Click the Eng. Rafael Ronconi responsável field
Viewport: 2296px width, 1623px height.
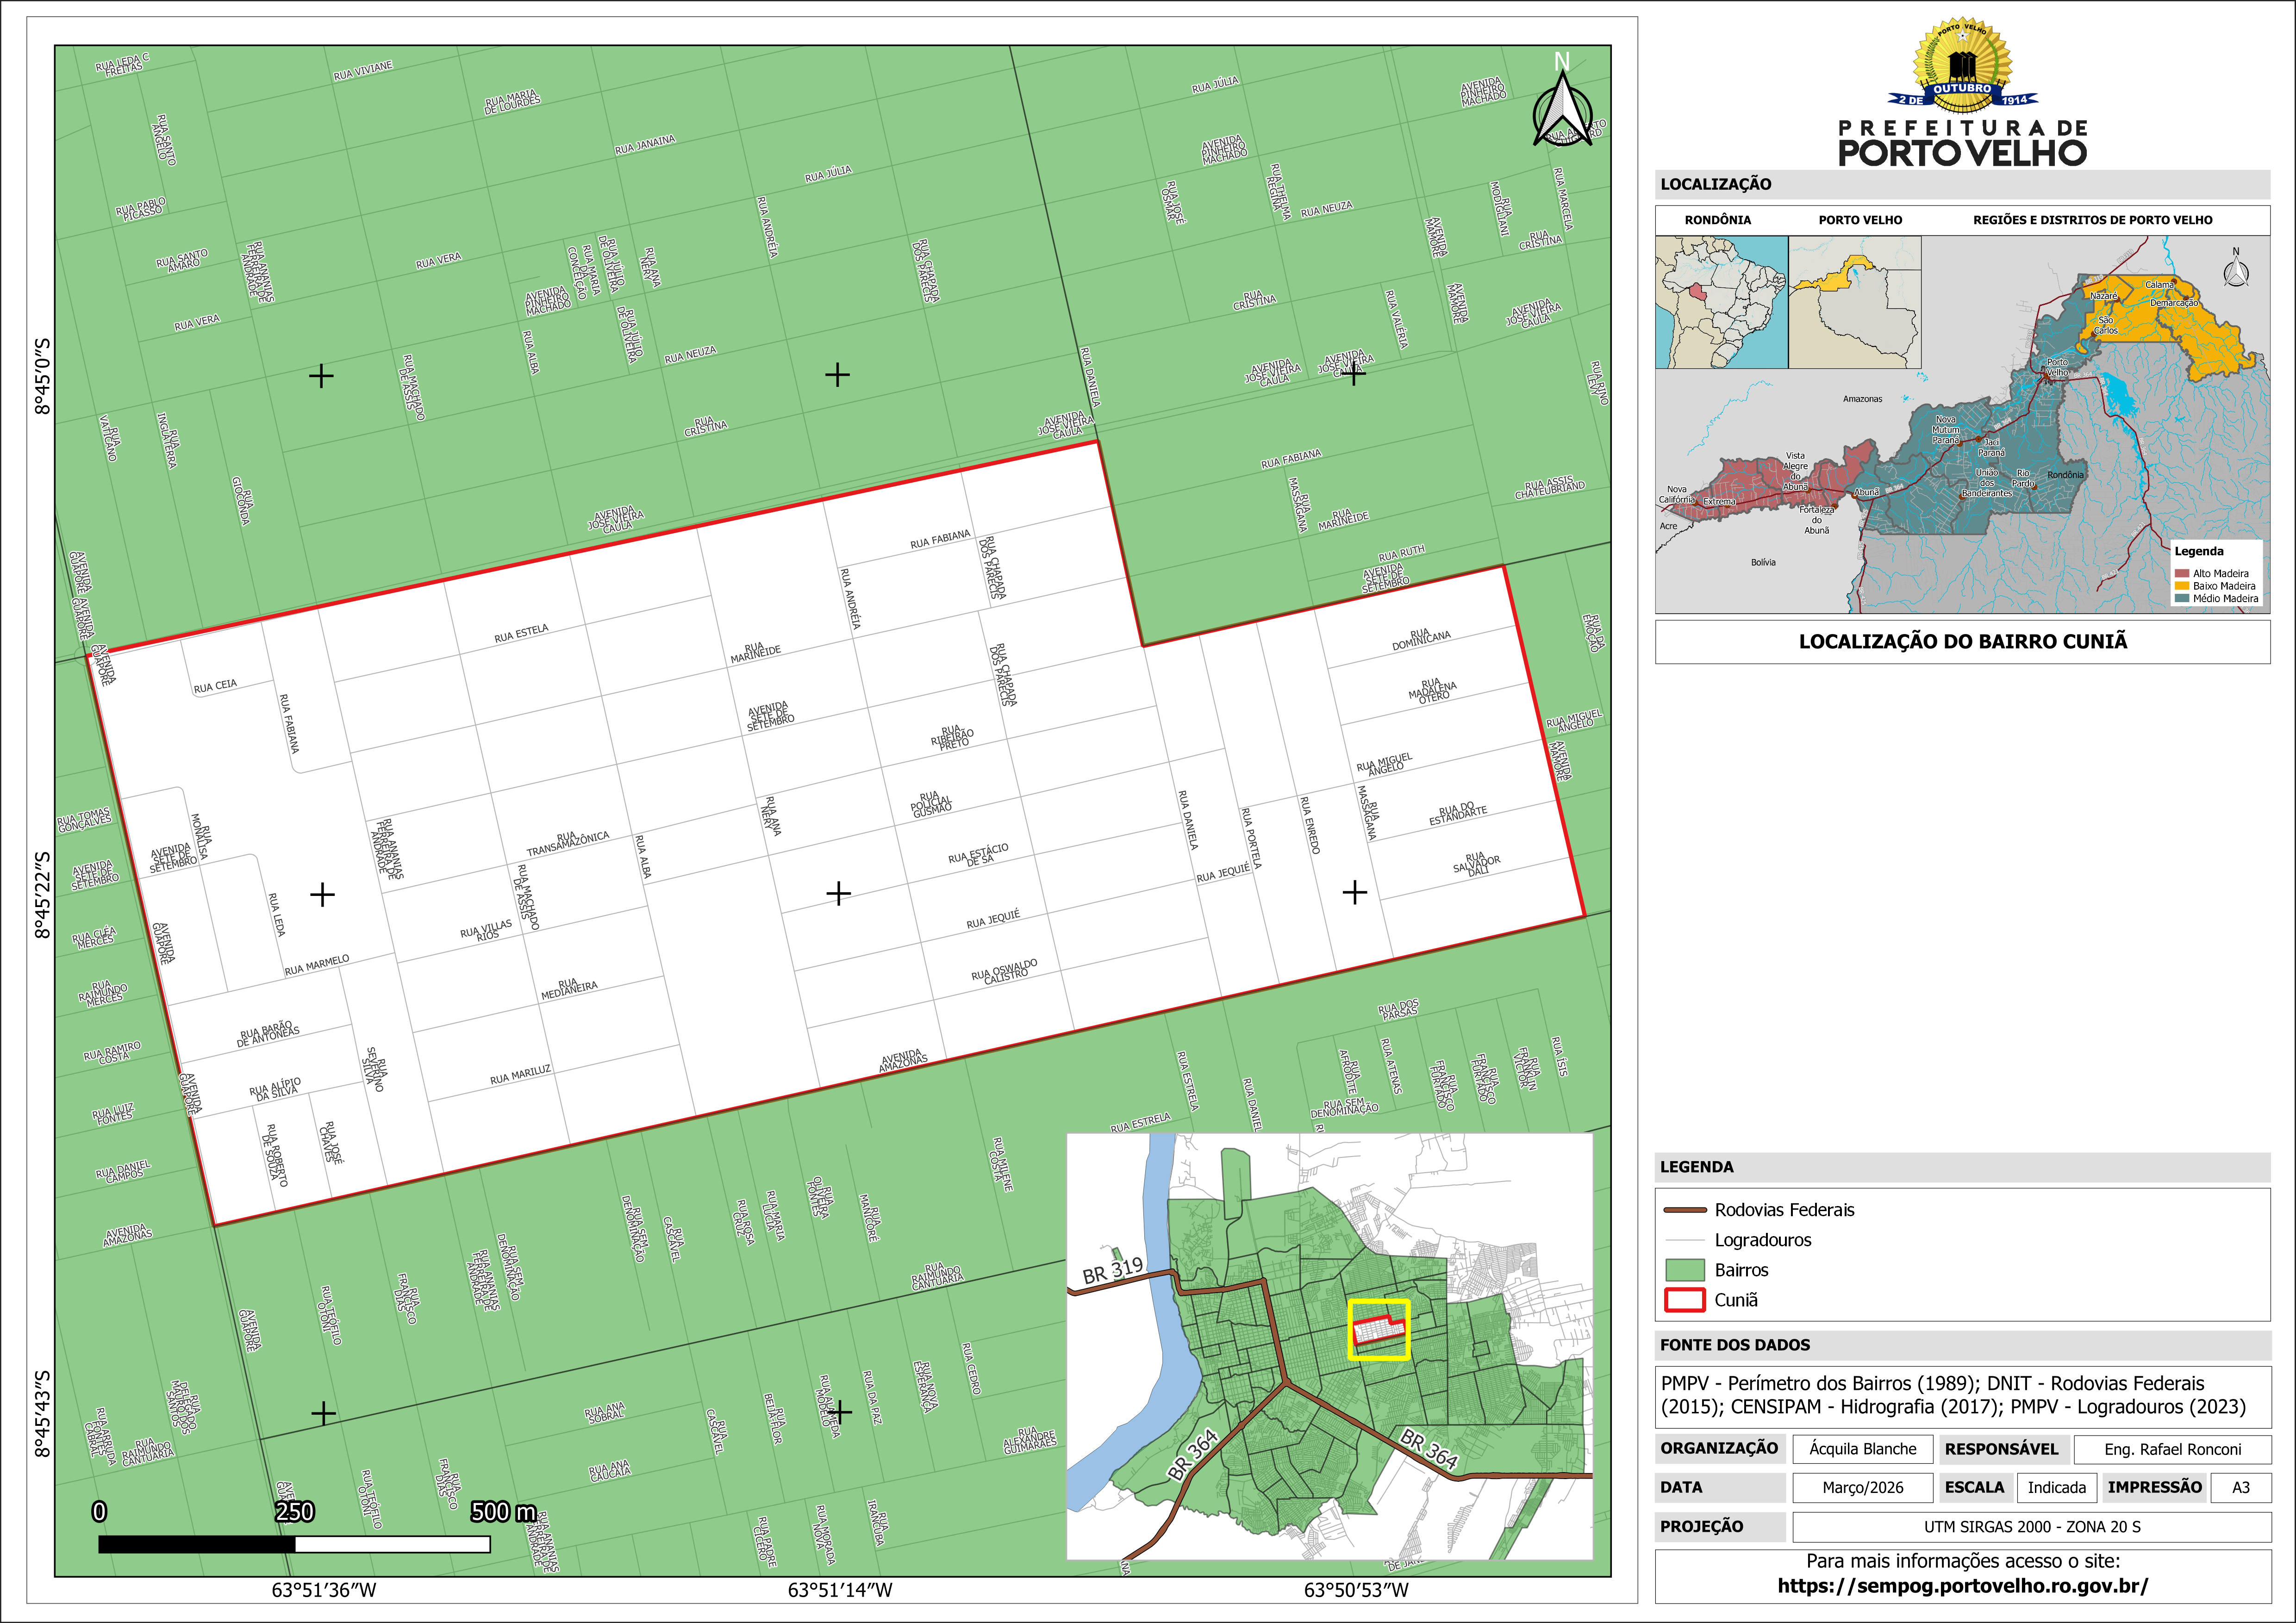[x=2172, y=1449]
